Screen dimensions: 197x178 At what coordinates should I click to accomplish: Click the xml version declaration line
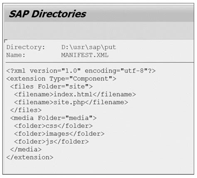pyautogui.click(x=81, y=71)
